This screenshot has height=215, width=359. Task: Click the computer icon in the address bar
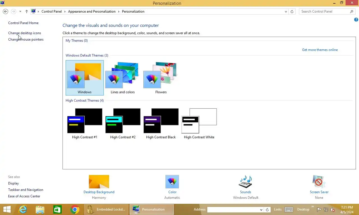tap(33, 11)
